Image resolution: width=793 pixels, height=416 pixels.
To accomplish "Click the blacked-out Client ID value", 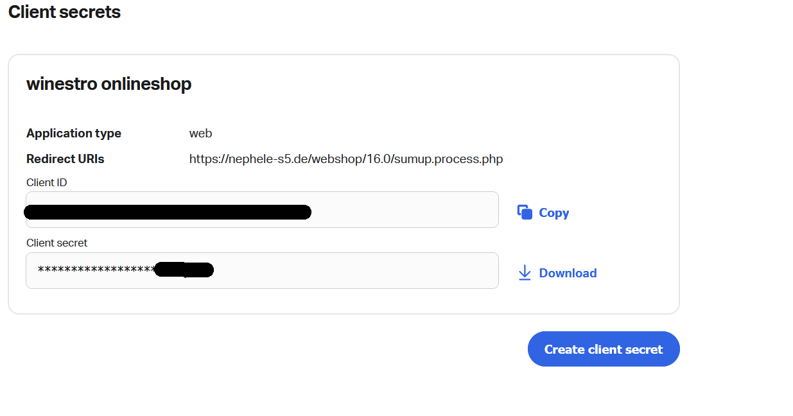I will (x=167, y=212).
